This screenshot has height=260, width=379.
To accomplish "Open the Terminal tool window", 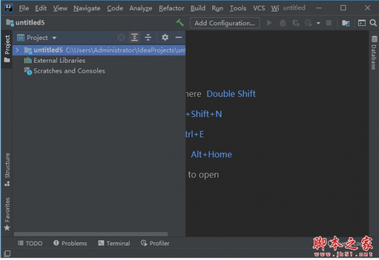I will tap(114, 244).
